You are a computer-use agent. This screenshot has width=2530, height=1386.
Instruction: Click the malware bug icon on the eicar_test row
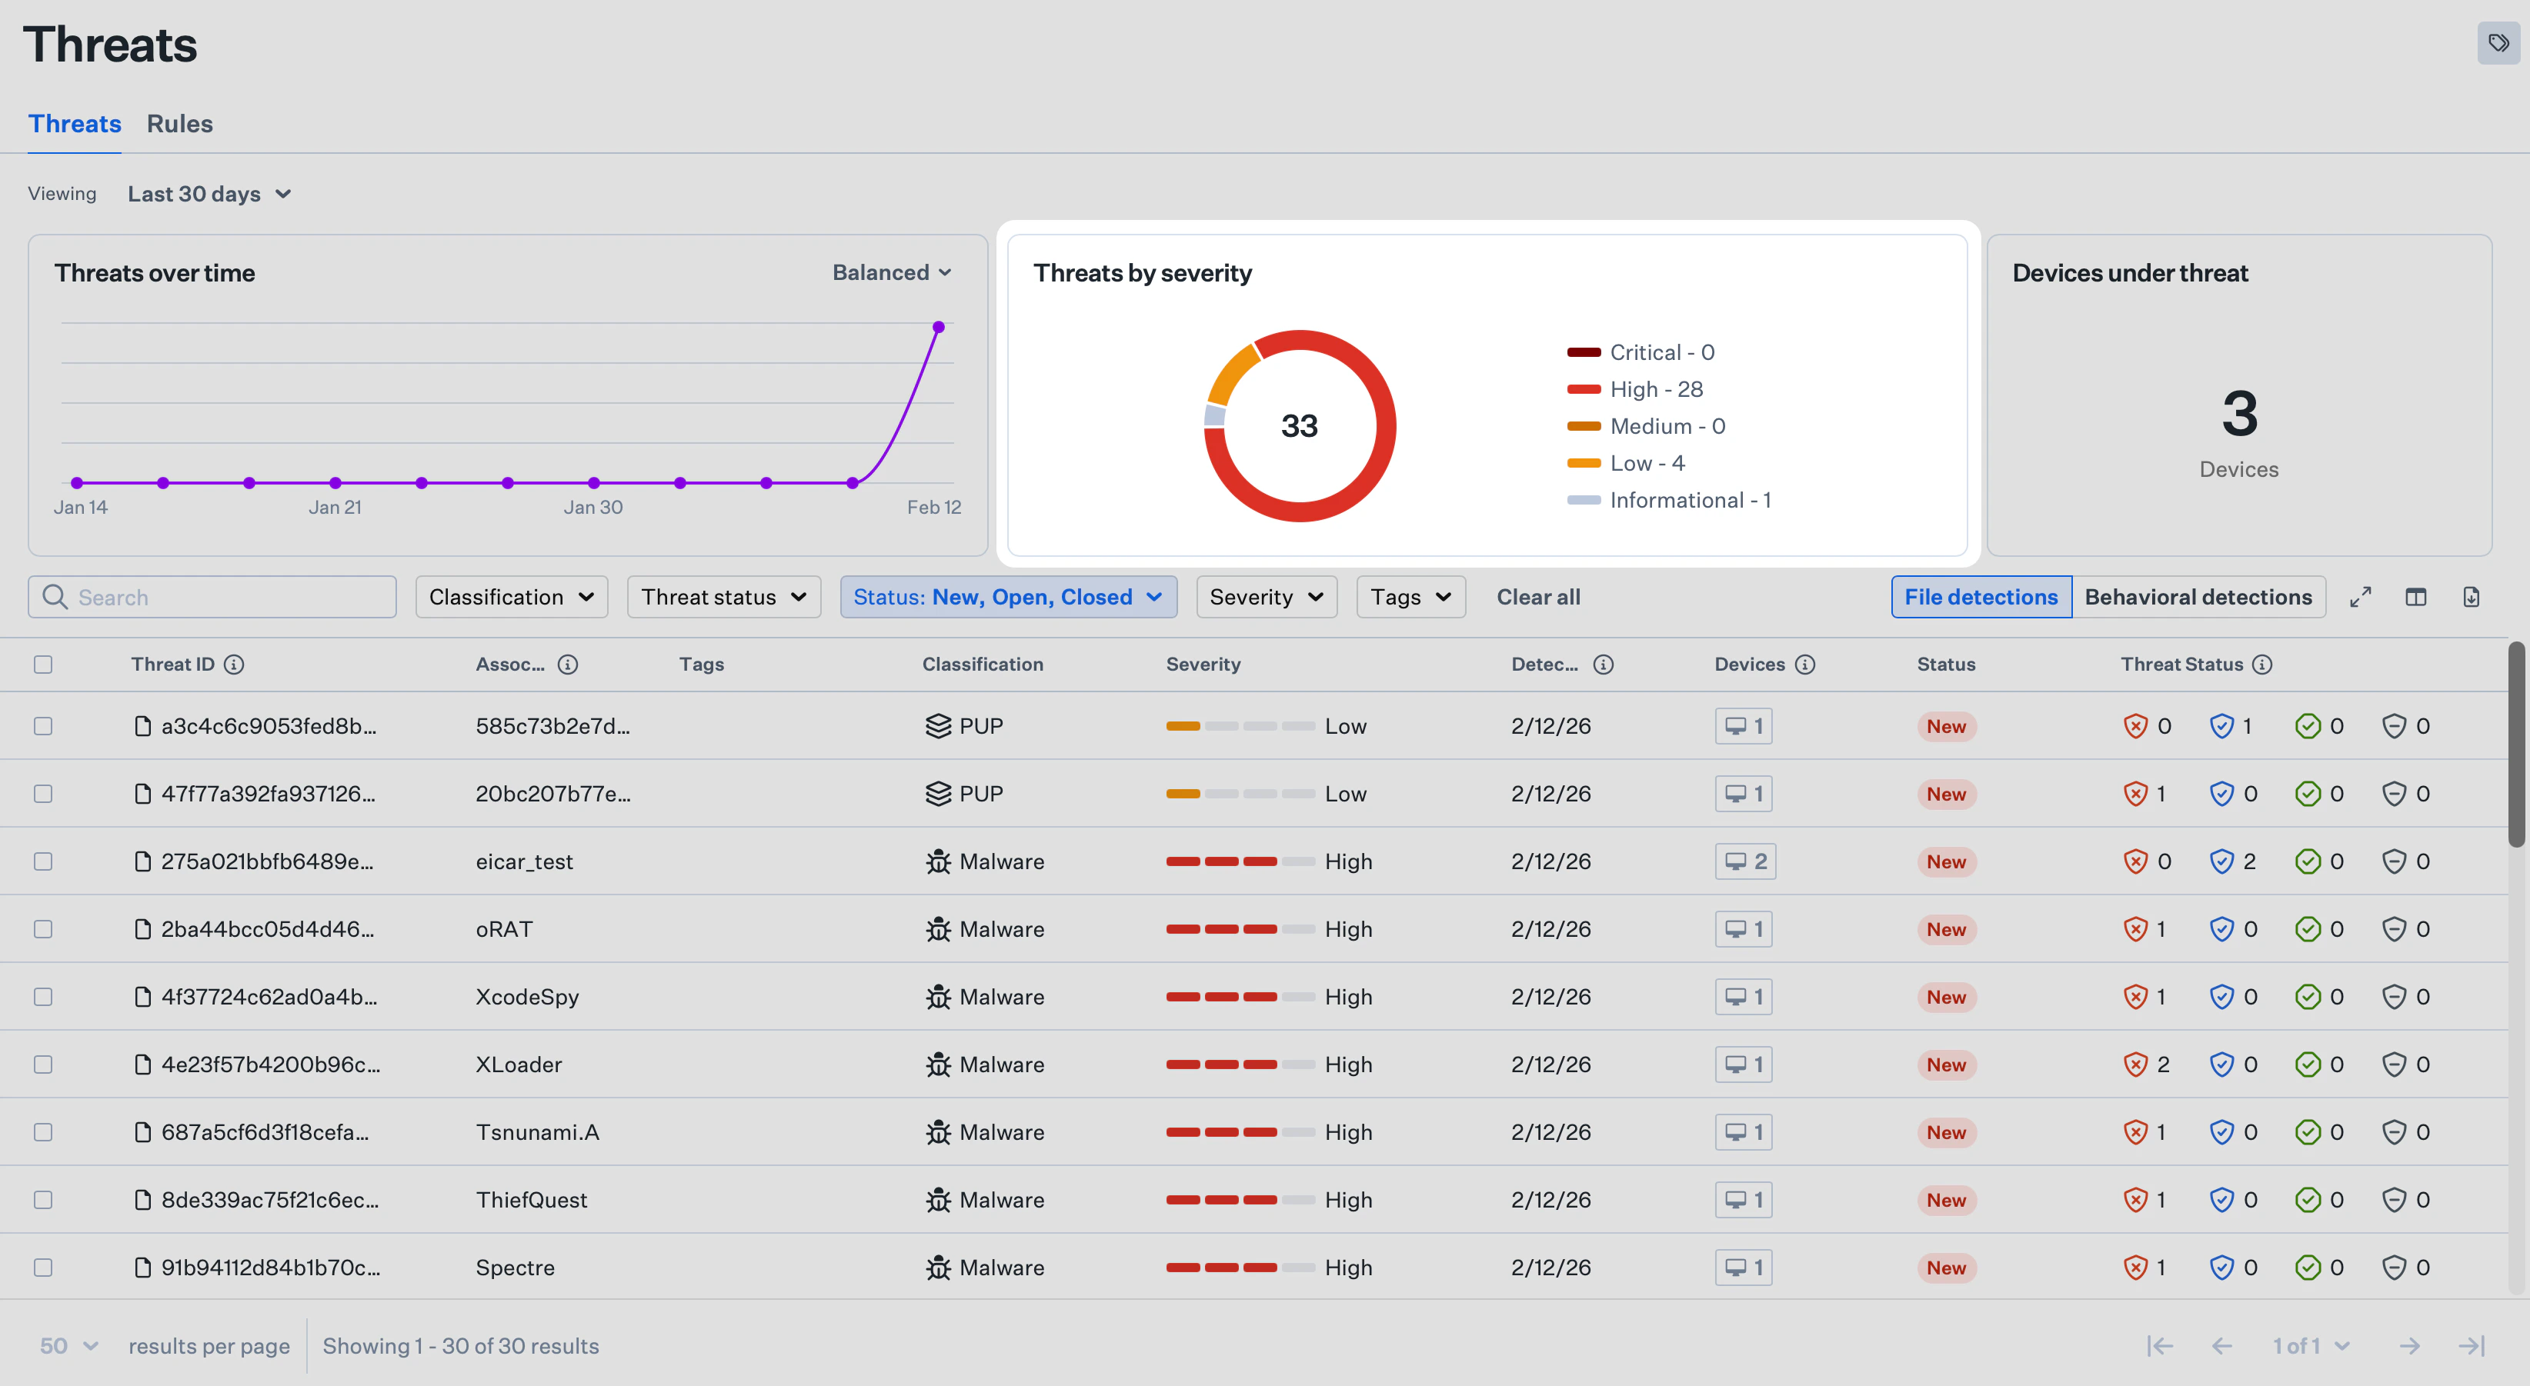click(x=938, y=861)
